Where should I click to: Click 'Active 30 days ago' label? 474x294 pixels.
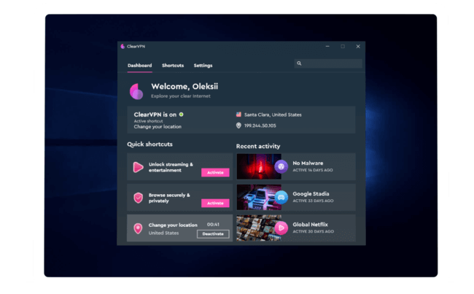pyautogui.click(x=313, y=231)
